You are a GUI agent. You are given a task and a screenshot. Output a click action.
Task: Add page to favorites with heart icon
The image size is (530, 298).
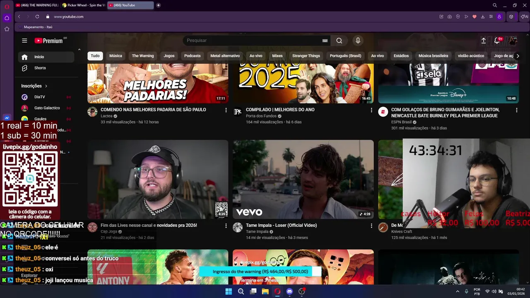coord(475,17)
